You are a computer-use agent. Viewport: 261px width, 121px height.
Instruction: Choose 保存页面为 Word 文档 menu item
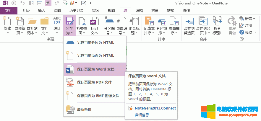pos(95,69)
